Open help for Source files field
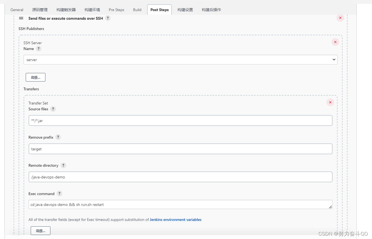Viewport: 372px width, 239px height. pos(53,109)
